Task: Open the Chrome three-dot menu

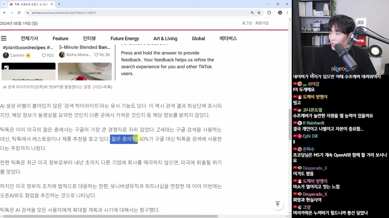Action: (x=287, y=13)
